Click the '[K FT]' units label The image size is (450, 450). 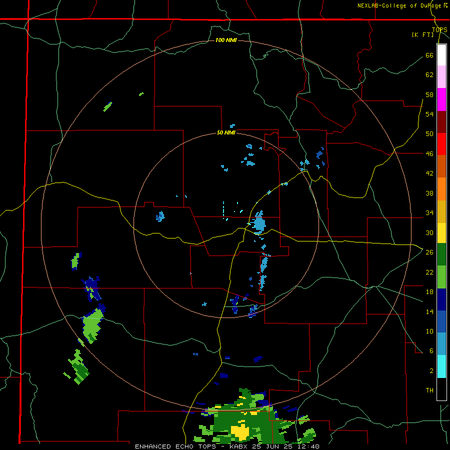click(422, 34)
